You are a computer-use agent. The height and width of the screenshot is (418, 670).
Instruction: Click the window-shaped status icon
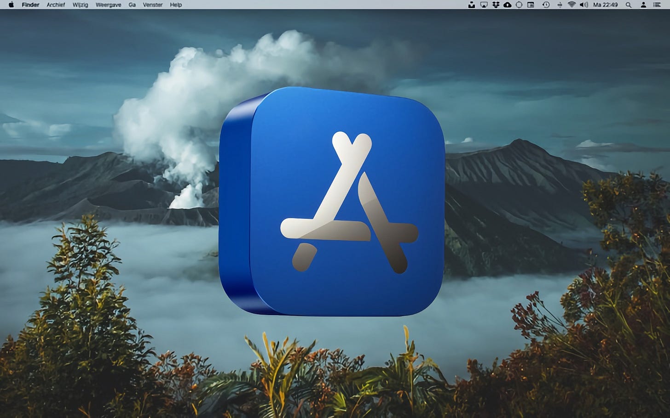[531, 5]
